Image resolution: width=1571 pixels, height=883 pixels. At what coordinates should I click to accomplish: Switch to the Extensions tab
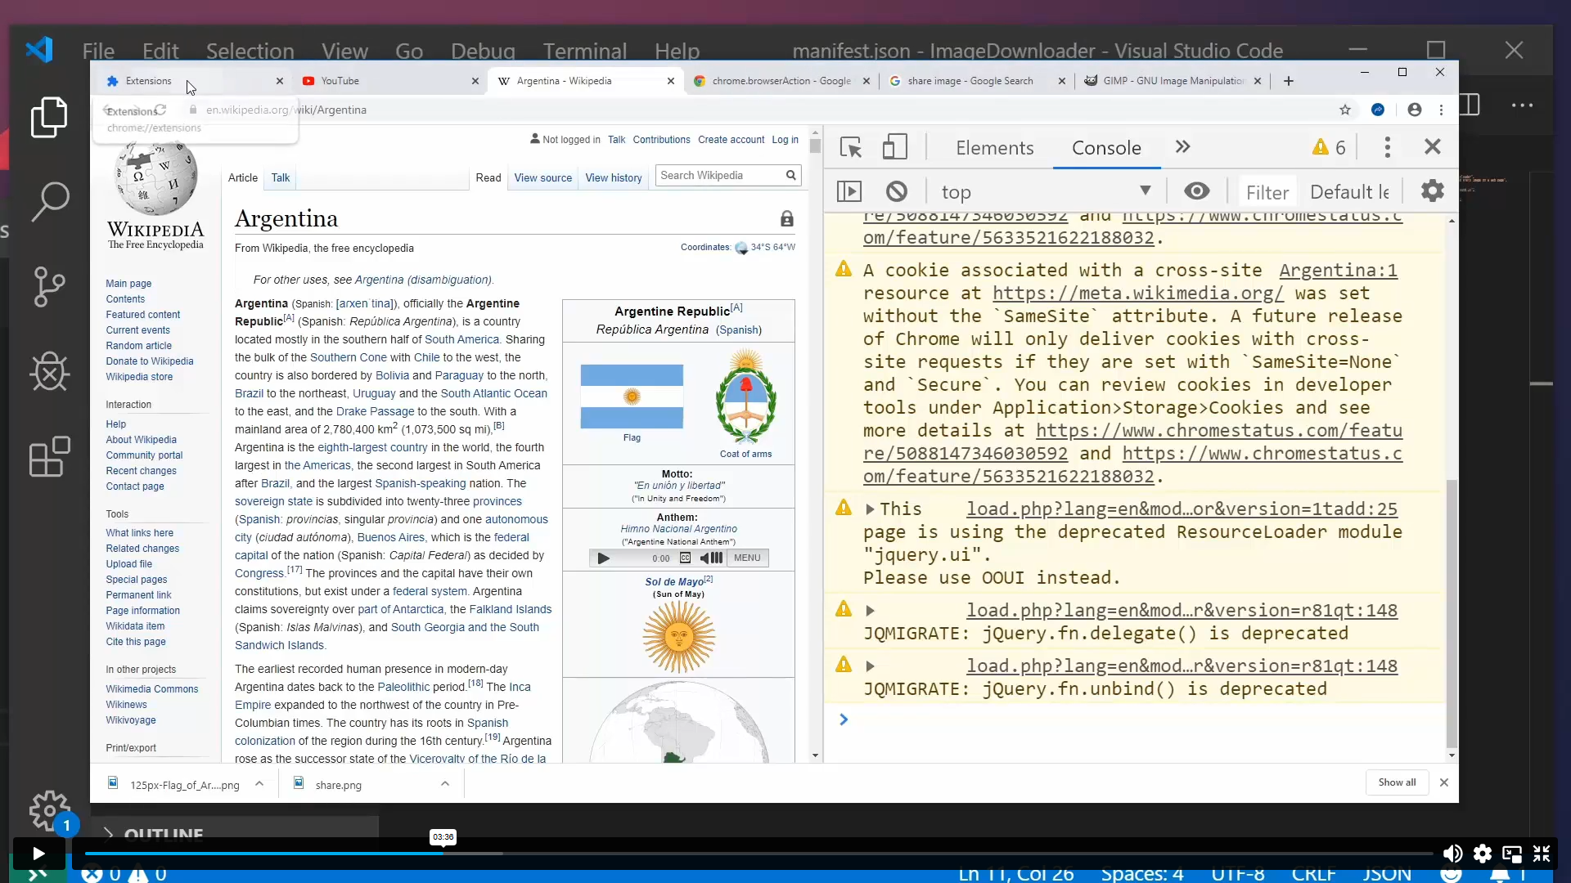coord(195,81)
